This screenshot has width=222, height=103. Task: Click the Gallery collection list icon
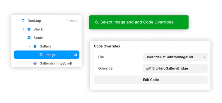[x=35, y=46]
